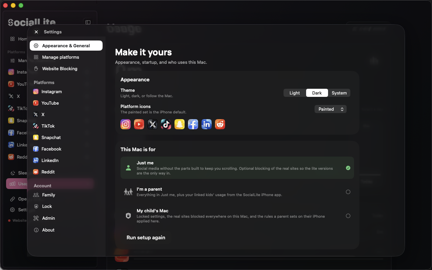Open Website Blocking settings
Image resolution: width=432 pixels, height=270 pixels.
click(66, 69)
